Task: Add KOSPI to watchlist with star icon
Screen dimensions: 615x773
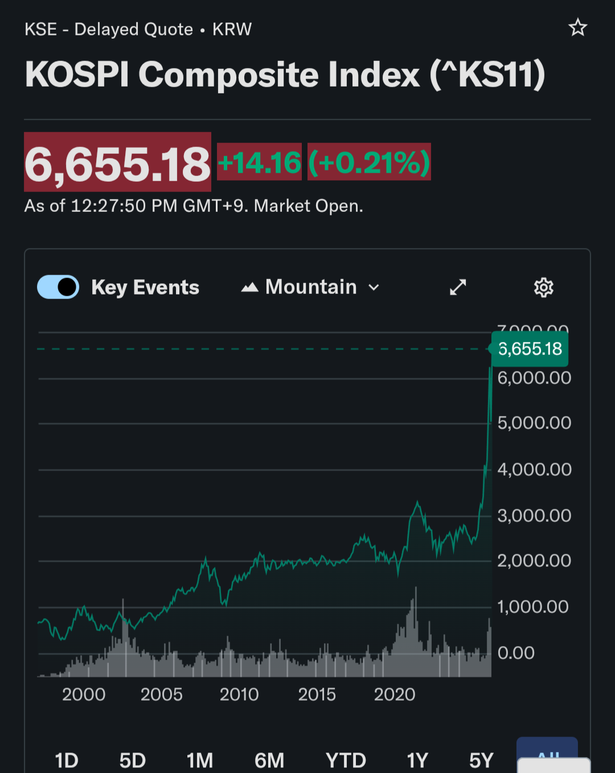Action: (577, 27)
